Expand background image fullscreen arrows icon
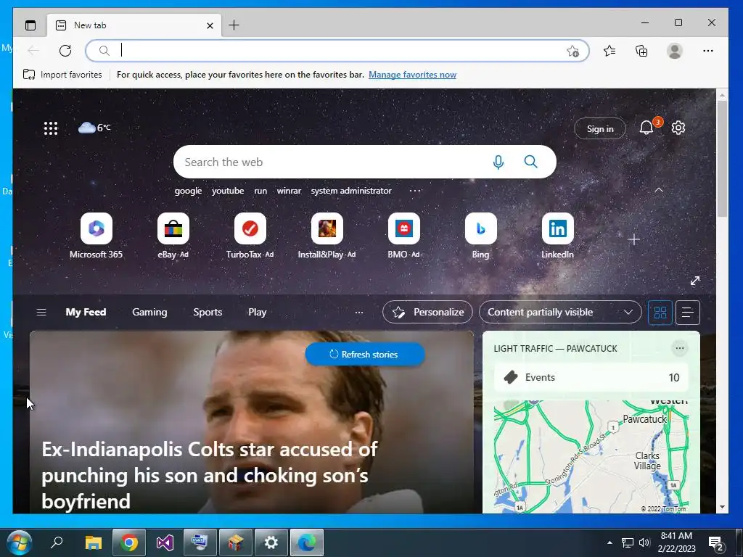743x557 pixels. click(x=695, y=281)
